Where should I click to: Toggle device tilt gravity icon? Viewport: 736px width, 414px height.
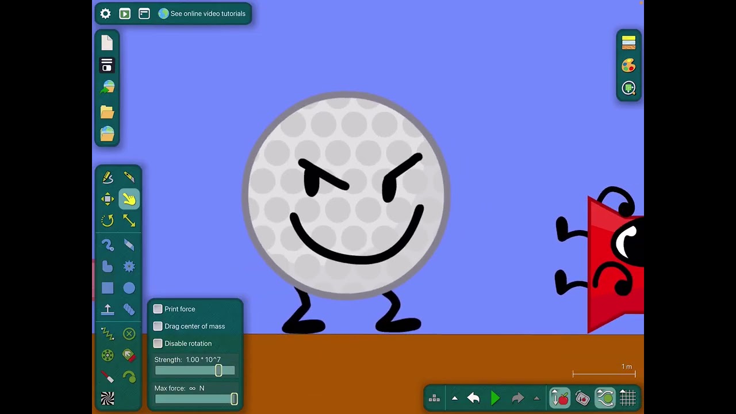(x=582, y=398)
